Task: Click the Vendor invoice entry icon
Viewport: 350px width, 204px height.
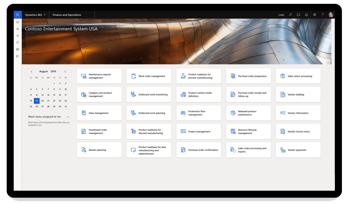Action: 282,131
